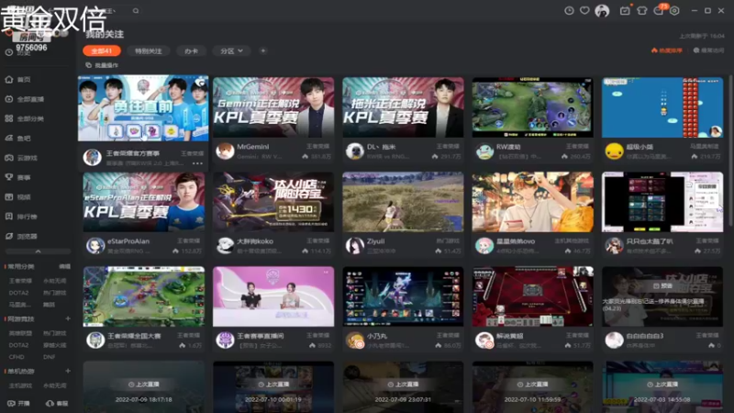Open offline card dated 2022-07-09 18:17:18
Screen dimensions: 734x413
click(144, 386)
